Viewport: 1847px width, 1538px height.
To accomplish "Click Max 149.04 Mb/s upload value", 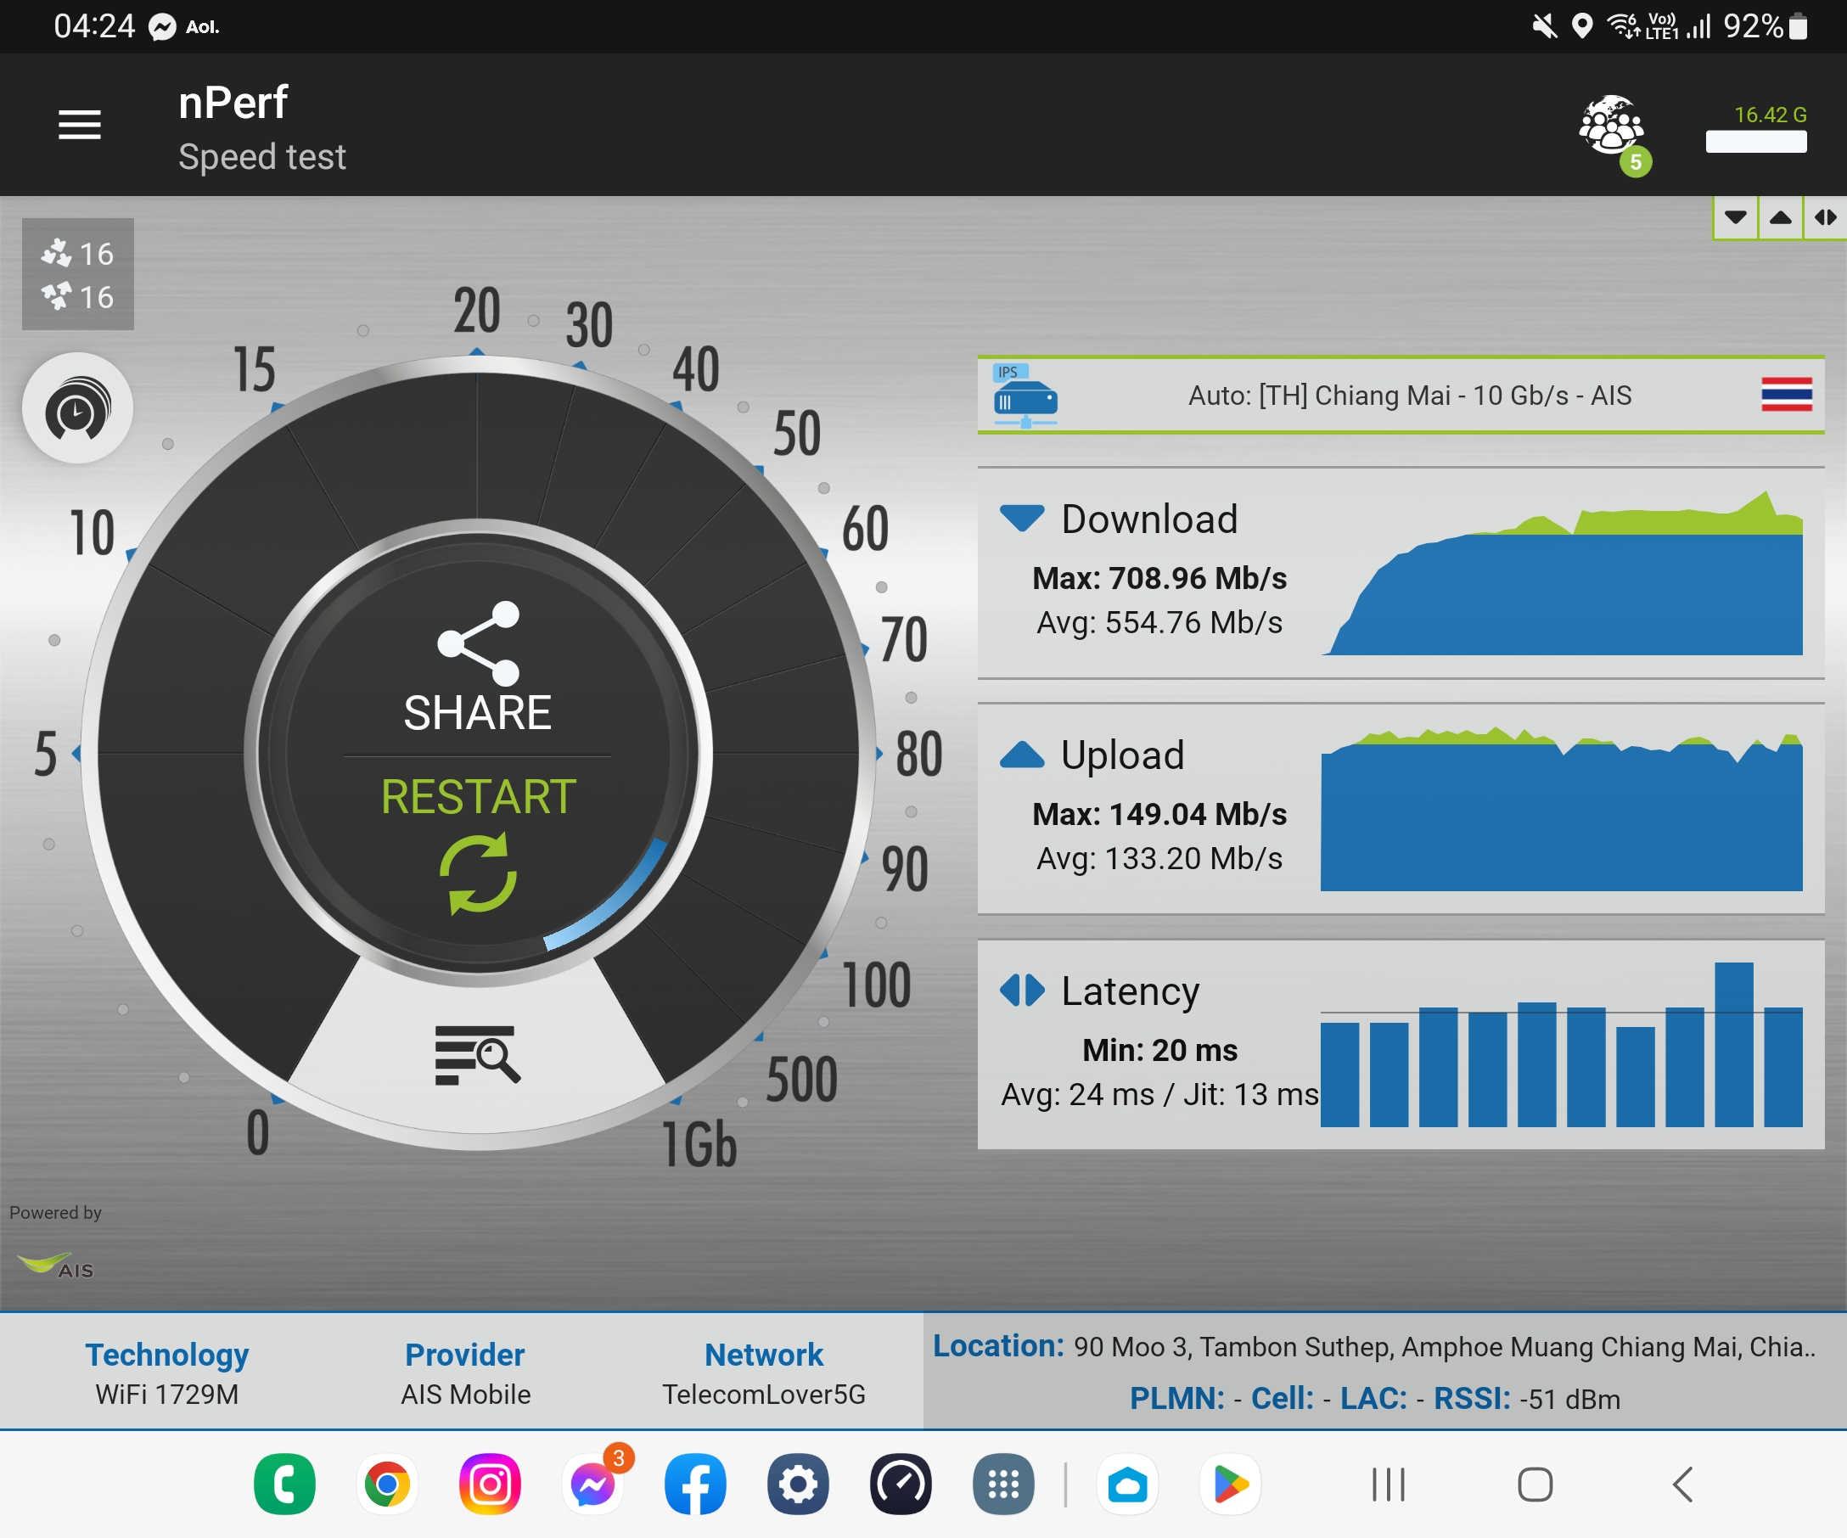I will tap(1159, 814).
